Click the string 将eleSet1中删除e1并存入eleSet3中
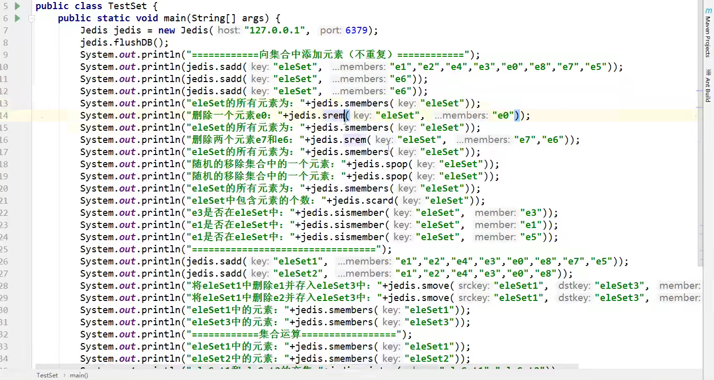The image size is (714, 380). pyautogui.click(x=284, y=286)
